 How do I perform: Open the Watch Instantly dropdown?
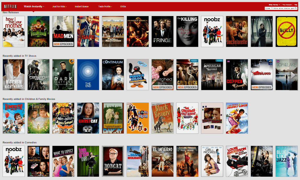pyautogui.click(x=33, y=6)
